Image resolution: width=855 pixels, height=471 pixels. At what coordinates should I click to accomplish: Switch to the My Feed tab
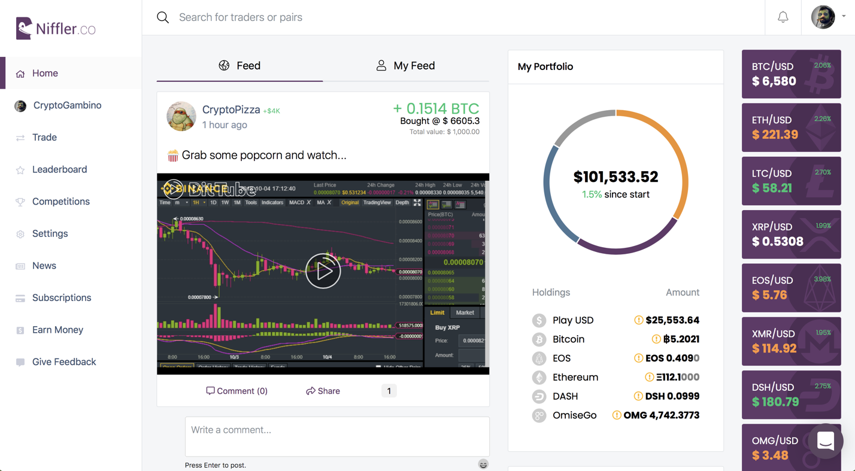(x=406, y=66)
